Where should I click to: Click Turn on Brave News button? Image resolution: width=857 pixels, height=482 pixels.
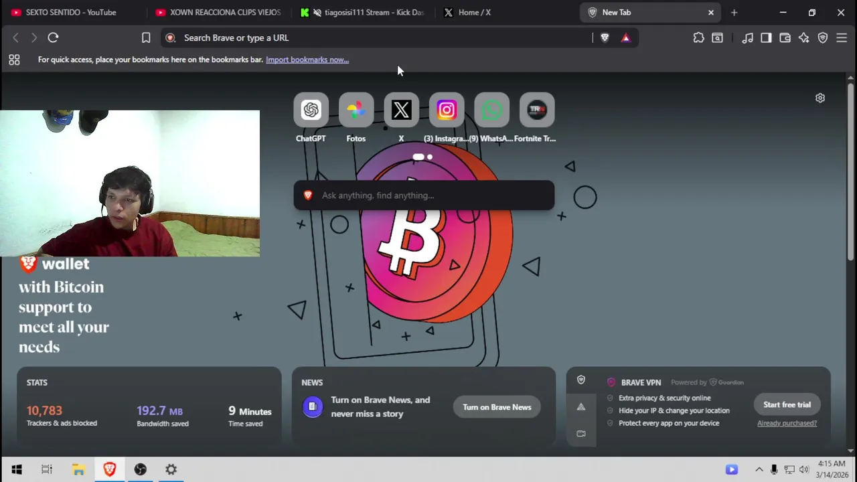click(x=497, y=407)
